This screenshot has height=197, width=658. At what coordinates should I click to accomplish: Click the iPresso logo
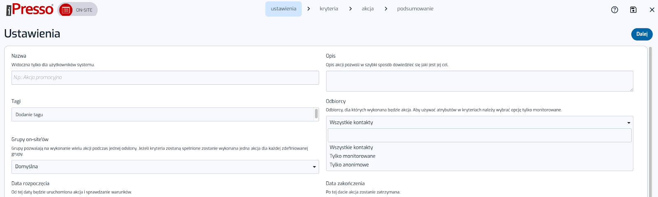pos(30,9)
